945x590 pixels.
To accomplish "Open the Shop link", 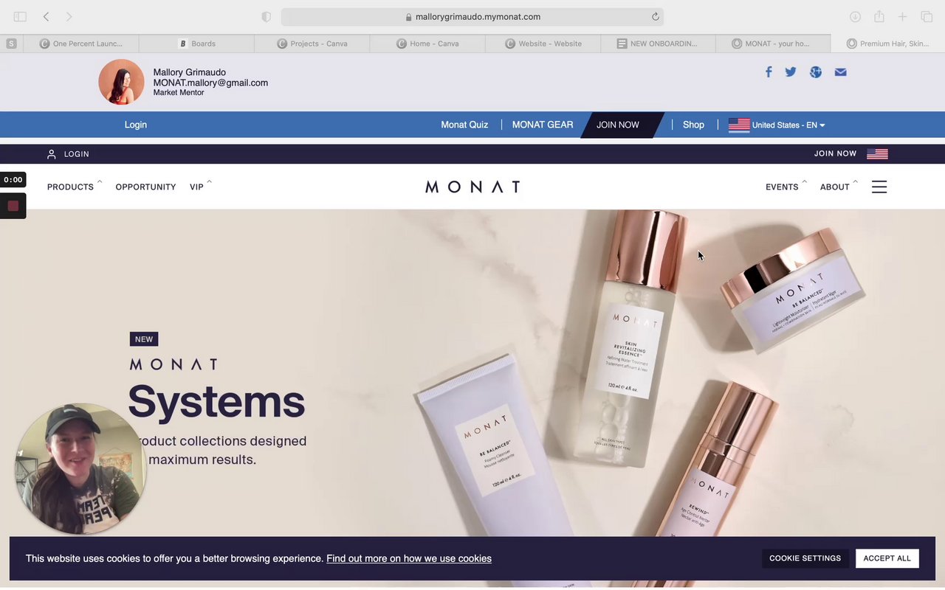I will point(693,125).
